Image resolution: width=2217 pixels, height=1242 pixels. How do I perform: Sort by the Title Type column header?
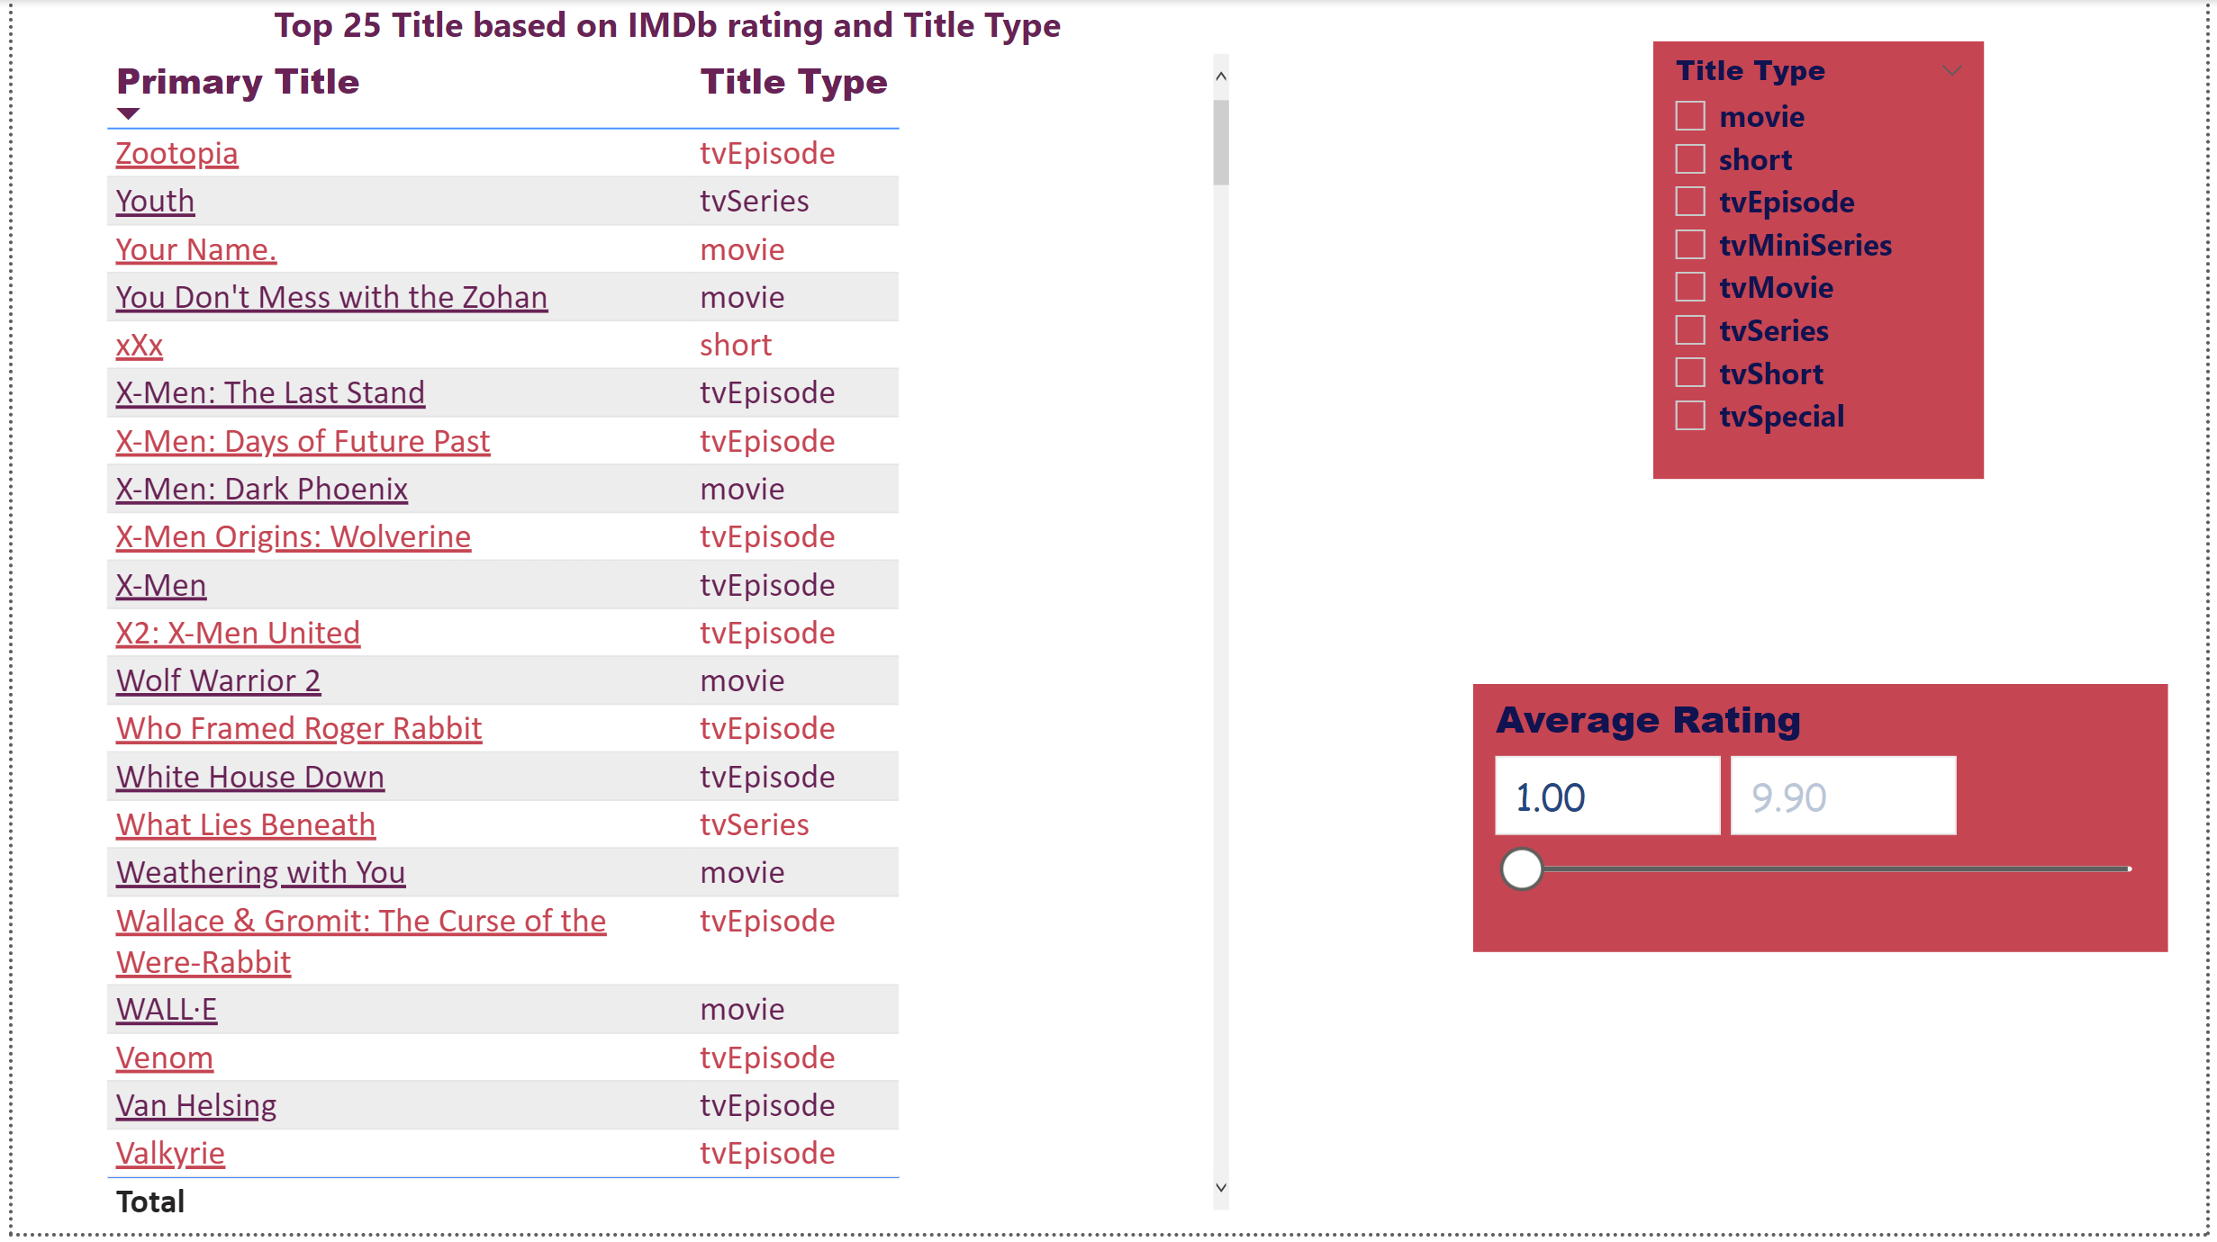pos(793,82)
